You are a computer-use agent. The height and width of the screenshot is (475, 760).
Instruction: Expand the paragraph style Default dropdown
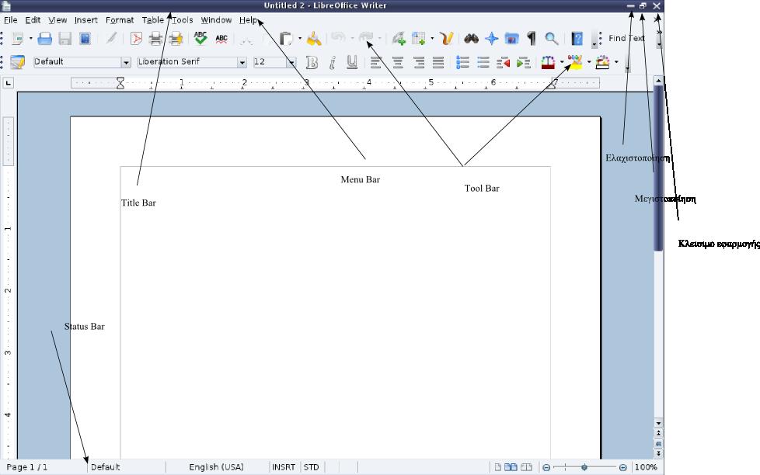[x=126, y=62]
